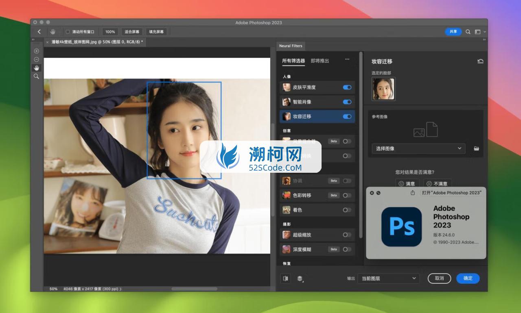Select the zoom out (minus) tool
This screenshot has width=521, height=313.
click(x=36, y=59)
